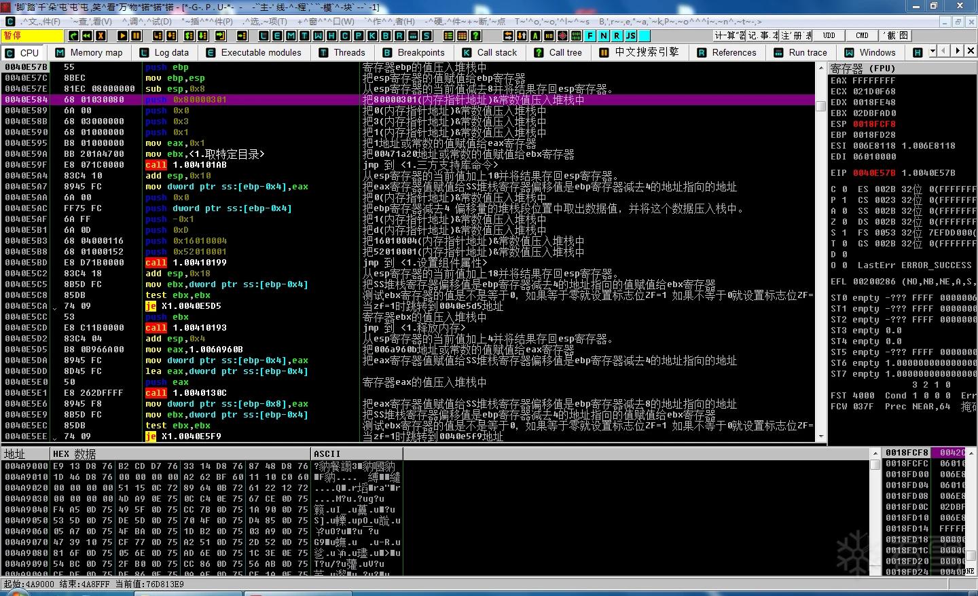Click the HB hardware breakpoint toolbar icon

[x=549, y=35]
